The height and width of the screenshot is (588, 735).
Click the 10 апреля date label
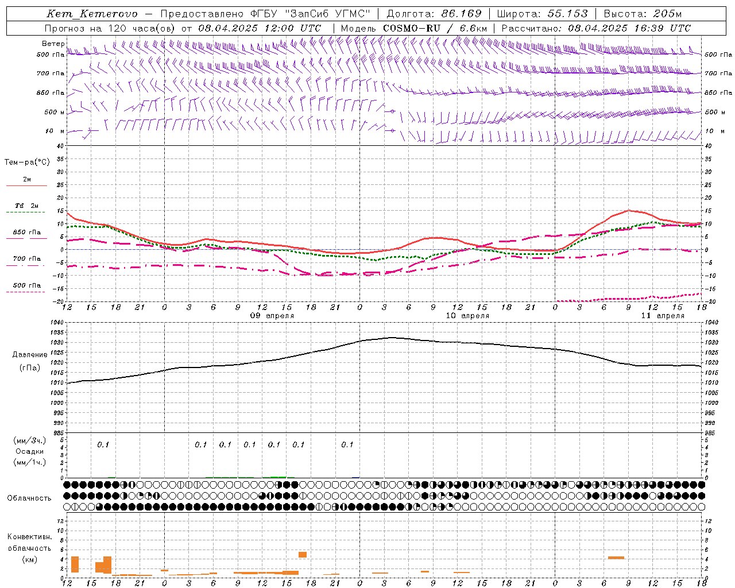467,316
